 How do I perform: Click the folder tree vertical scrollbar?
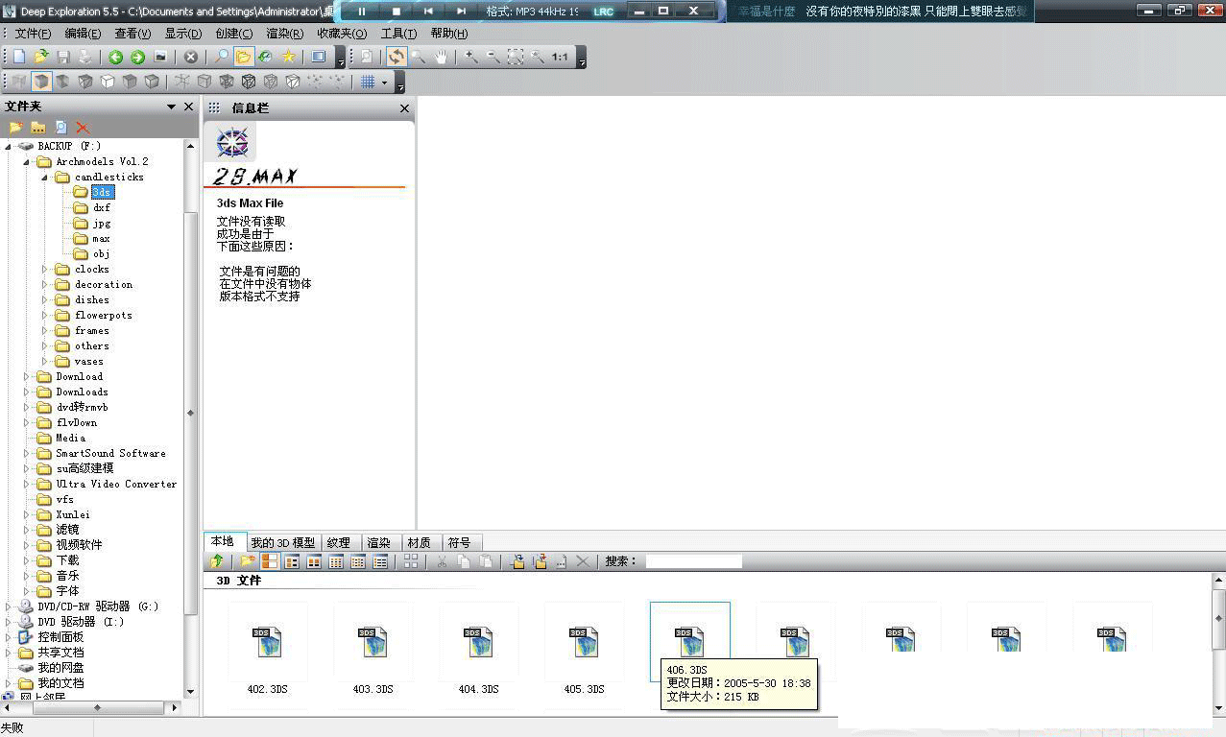point(190,413)
